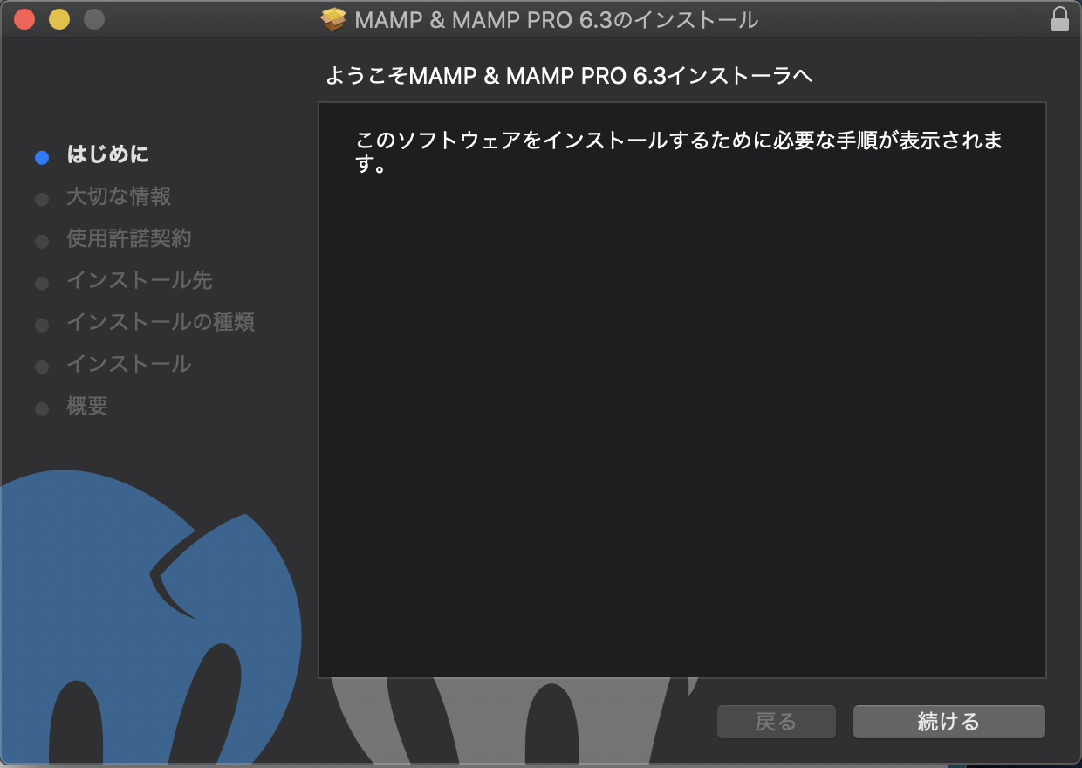Click the blue bullet beside はじめに
This screenshot has height=768, width=1082.
pyautogui.click(x=41, y=157)
